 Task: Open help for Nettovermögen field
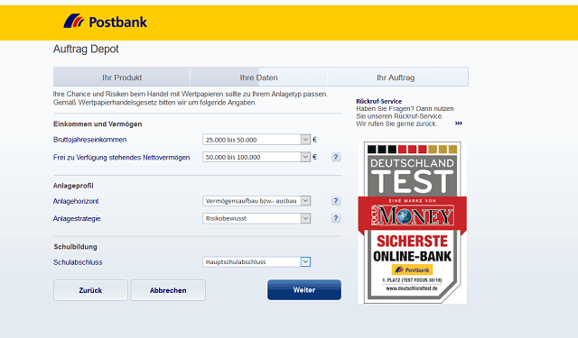(336, 157)
